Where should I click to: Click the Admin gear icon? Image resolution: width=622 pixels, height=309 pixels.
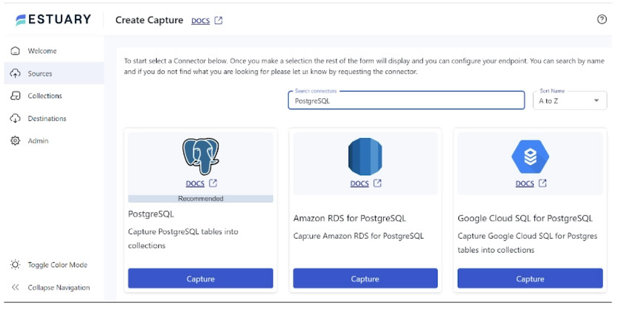15,141
